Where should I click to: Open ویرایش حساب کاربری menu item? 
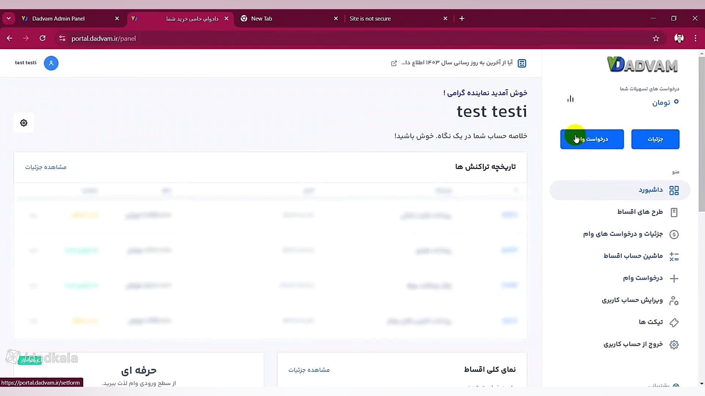pos(620,300)
